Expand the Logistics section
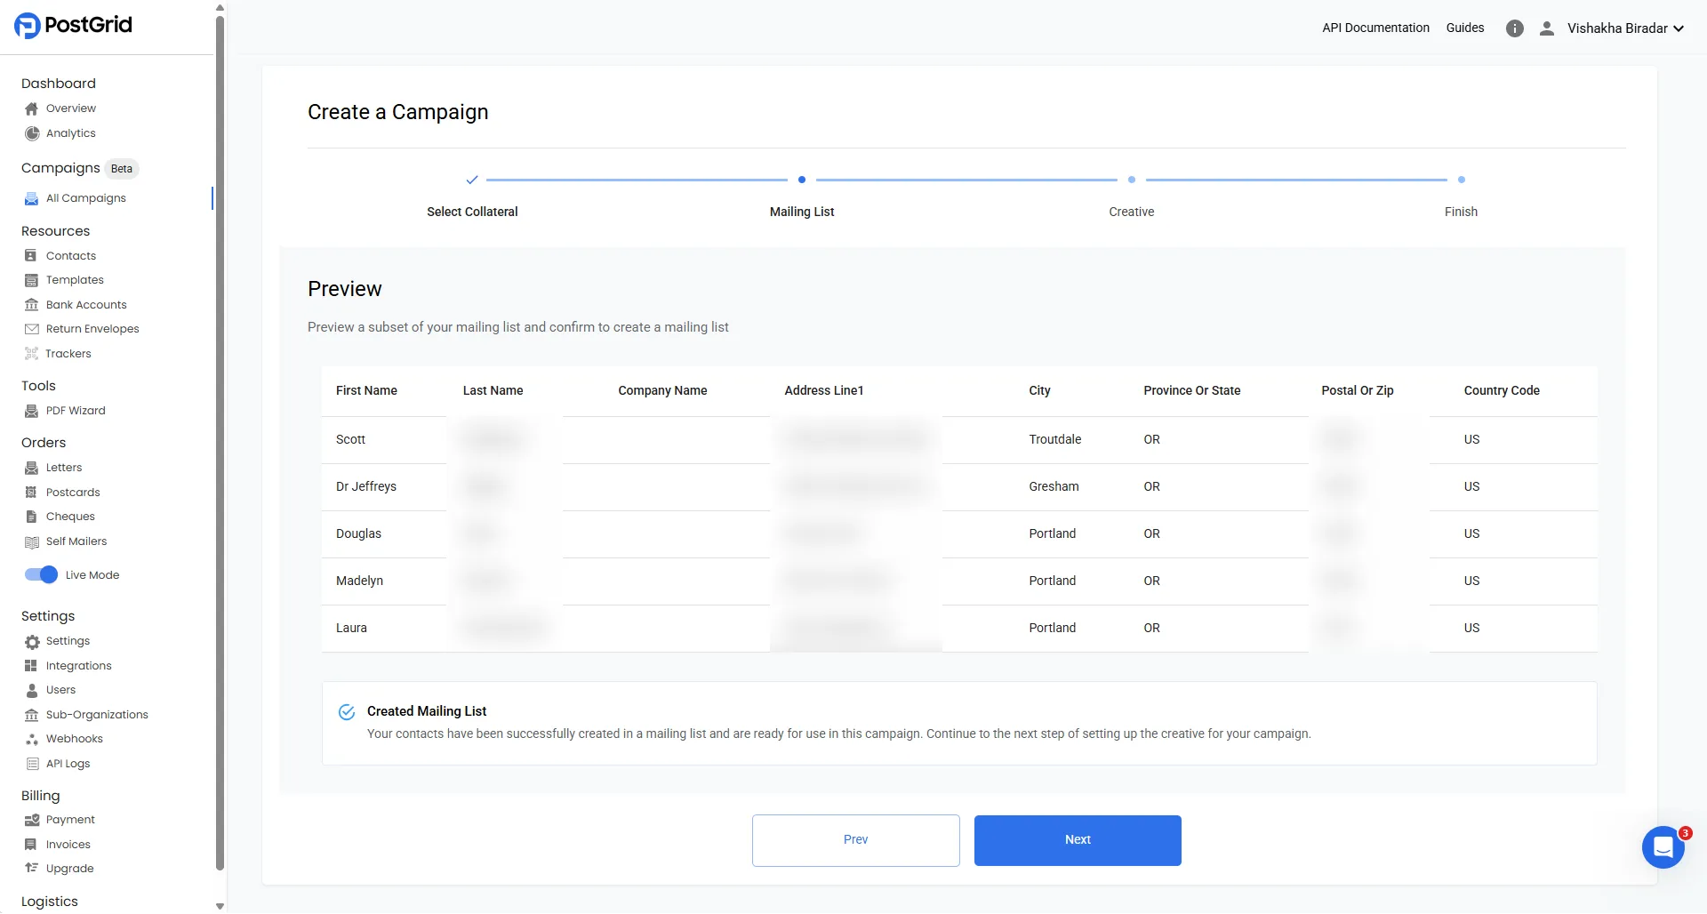1707x914 pixels. coord(51,901)
